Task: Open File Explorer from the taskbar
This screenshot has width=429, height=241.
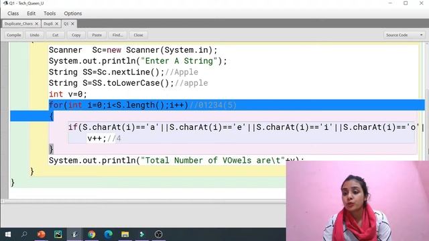Action: [125, 234]
